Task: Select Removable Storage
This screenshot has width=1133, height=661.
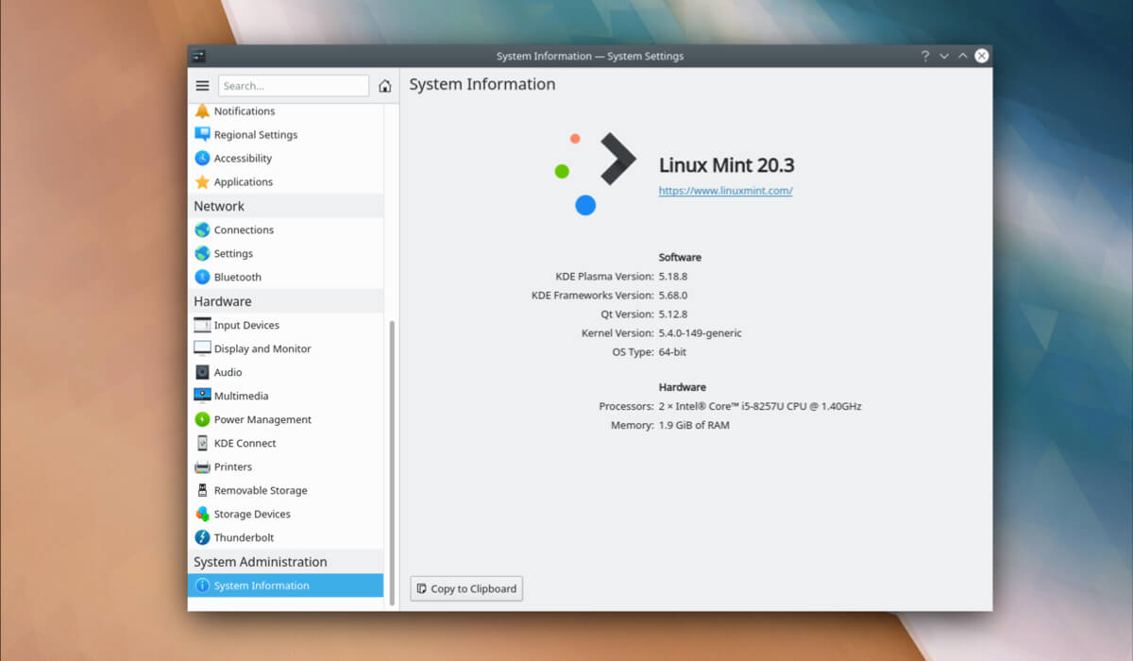Action: 286,490
